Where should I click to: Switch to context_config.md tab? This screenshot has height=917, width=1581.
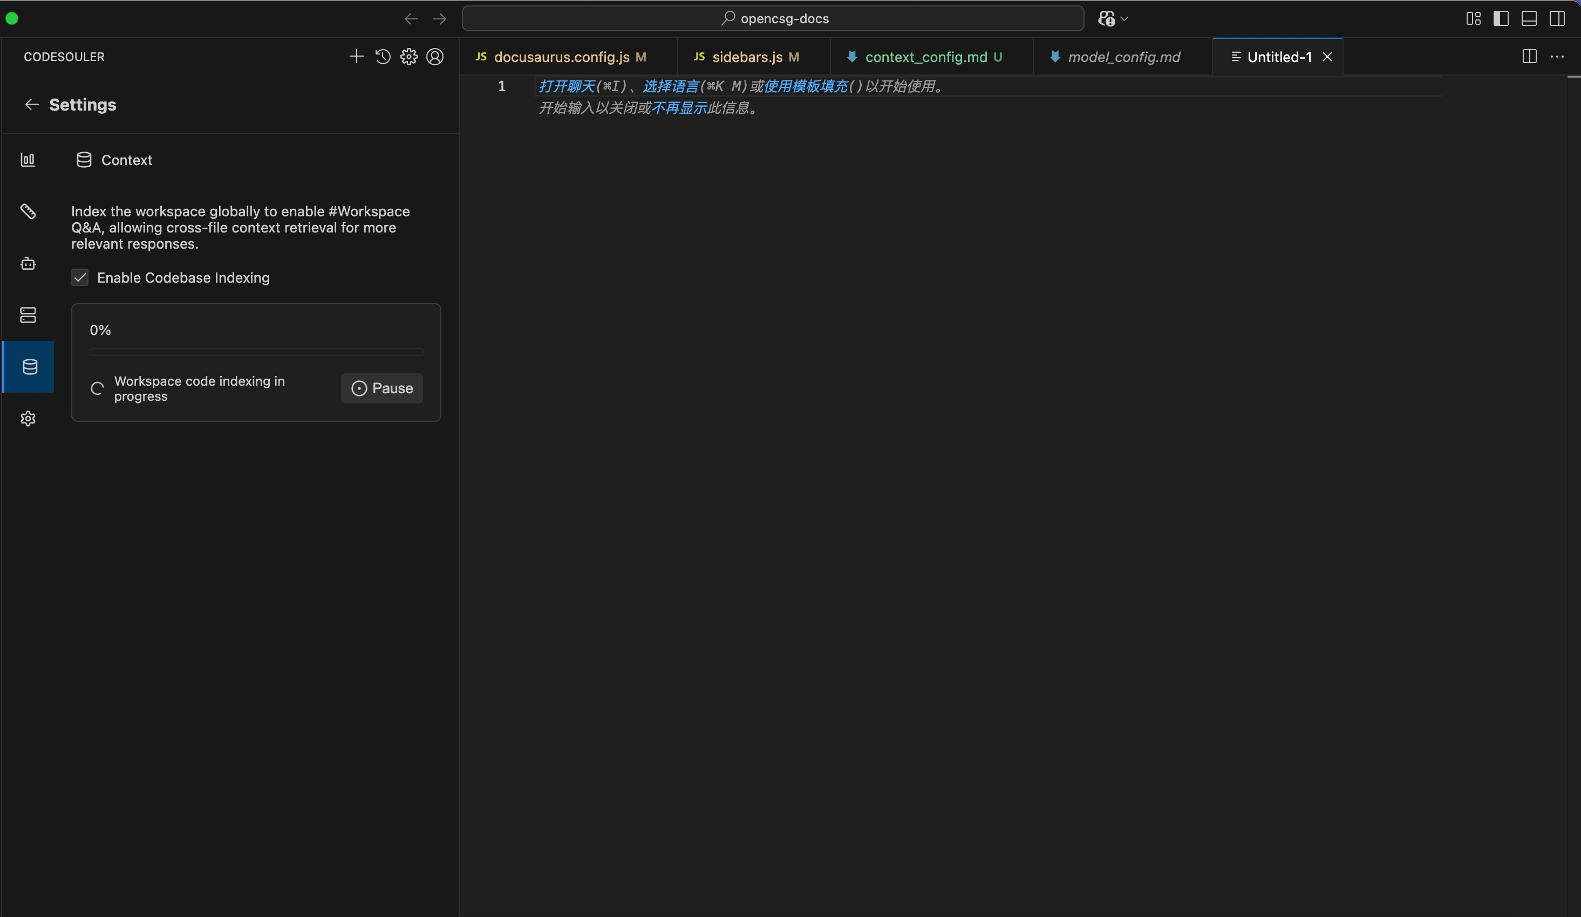coord(925,57)
